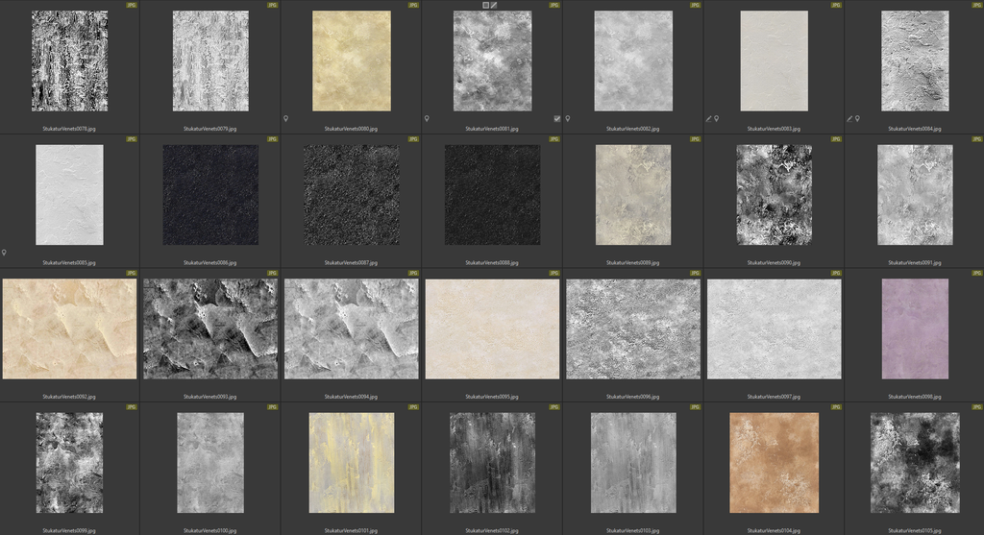Click the location pin on StukaturVenets0080.jpg
The image size is (984, 535).
pyautogui.click(x=285, y=118)
